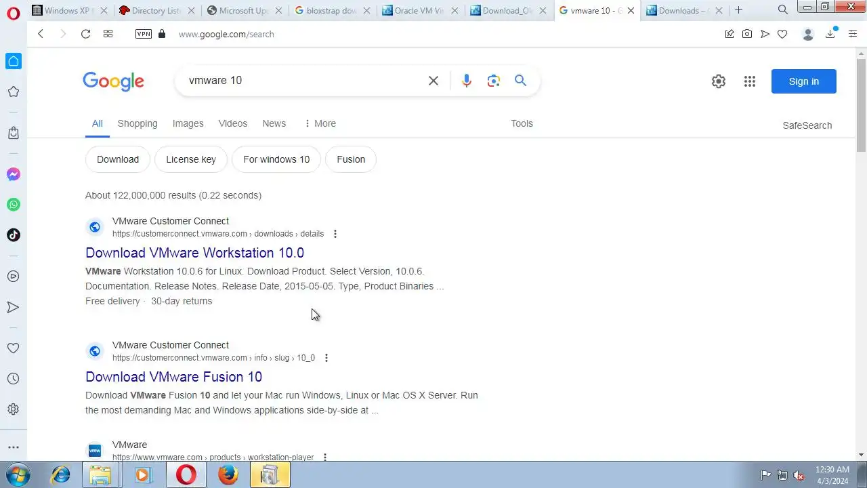The height and width of the screenshot is (488, 867).
Task: Select the Download suggestion chip
Action: pyautogui.click(x=118, y=159)
